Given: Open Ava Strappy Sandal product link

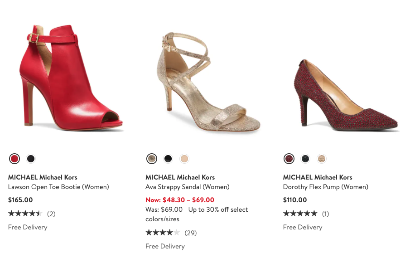Looking at the screenshot, I should tap(187, 187).
